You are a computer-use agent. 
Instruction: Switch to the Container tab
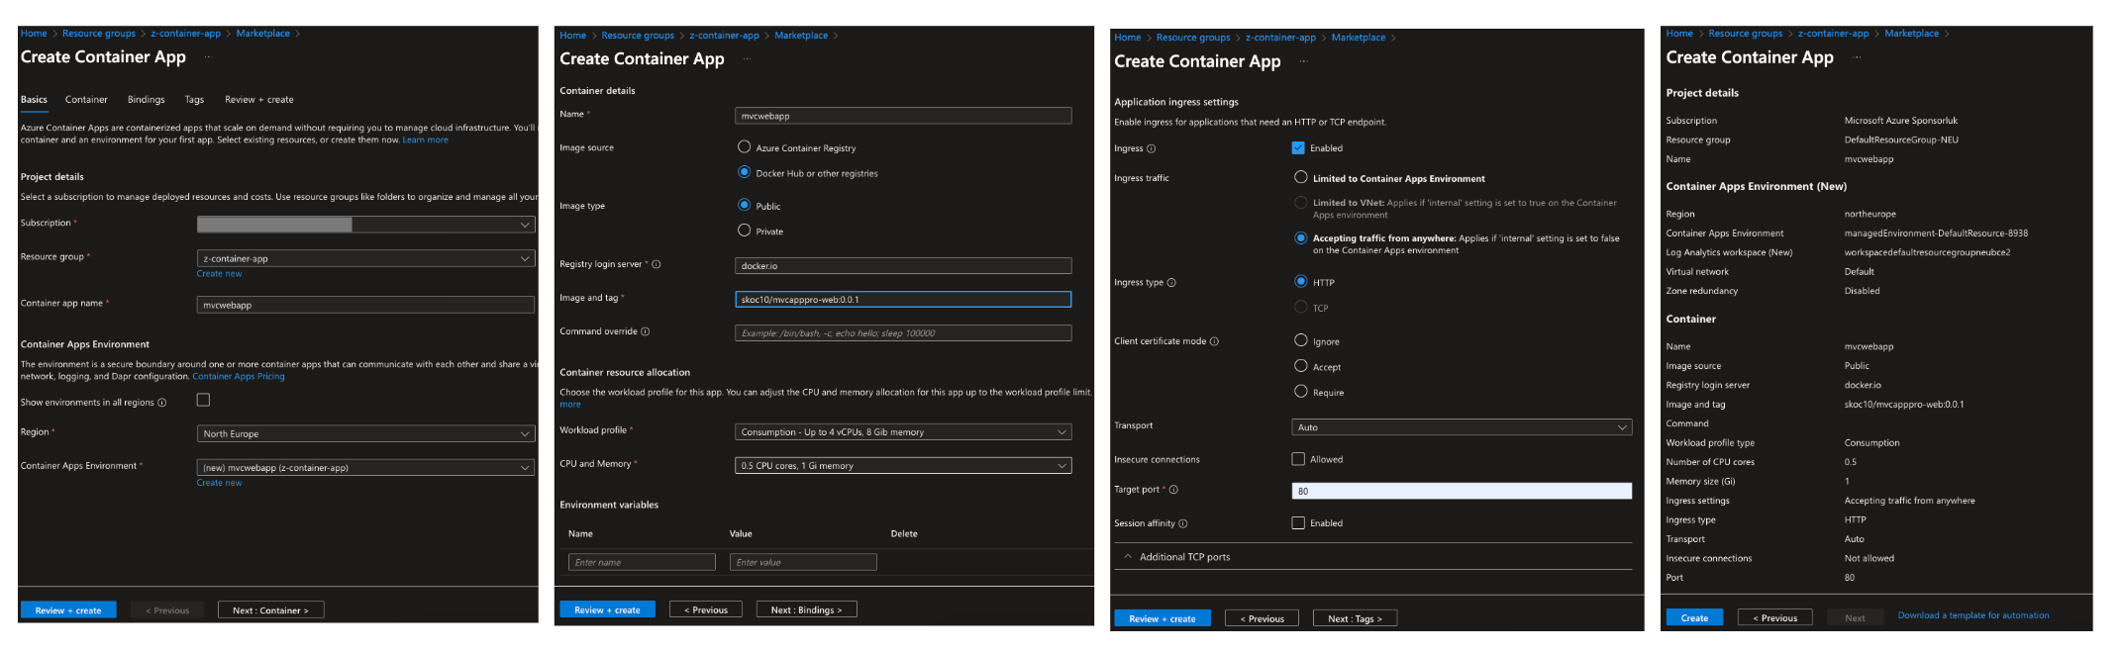tap(86, 100)
